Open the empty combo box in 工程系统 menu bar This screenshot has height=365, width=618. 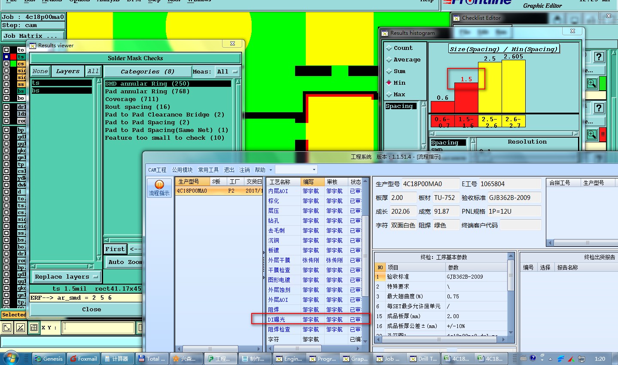point(296,170)
